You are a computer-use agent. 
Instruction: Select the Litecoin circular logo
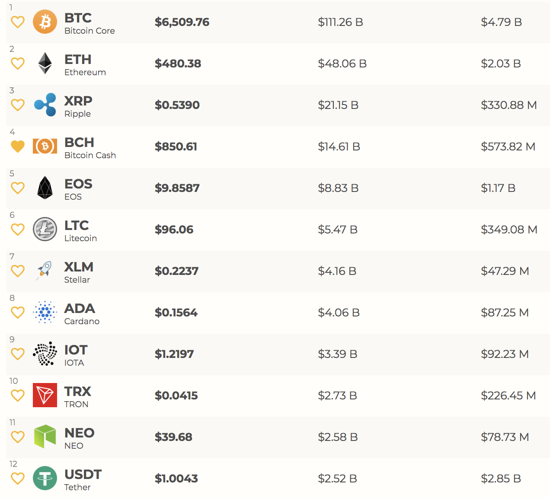tap(45, 229)
